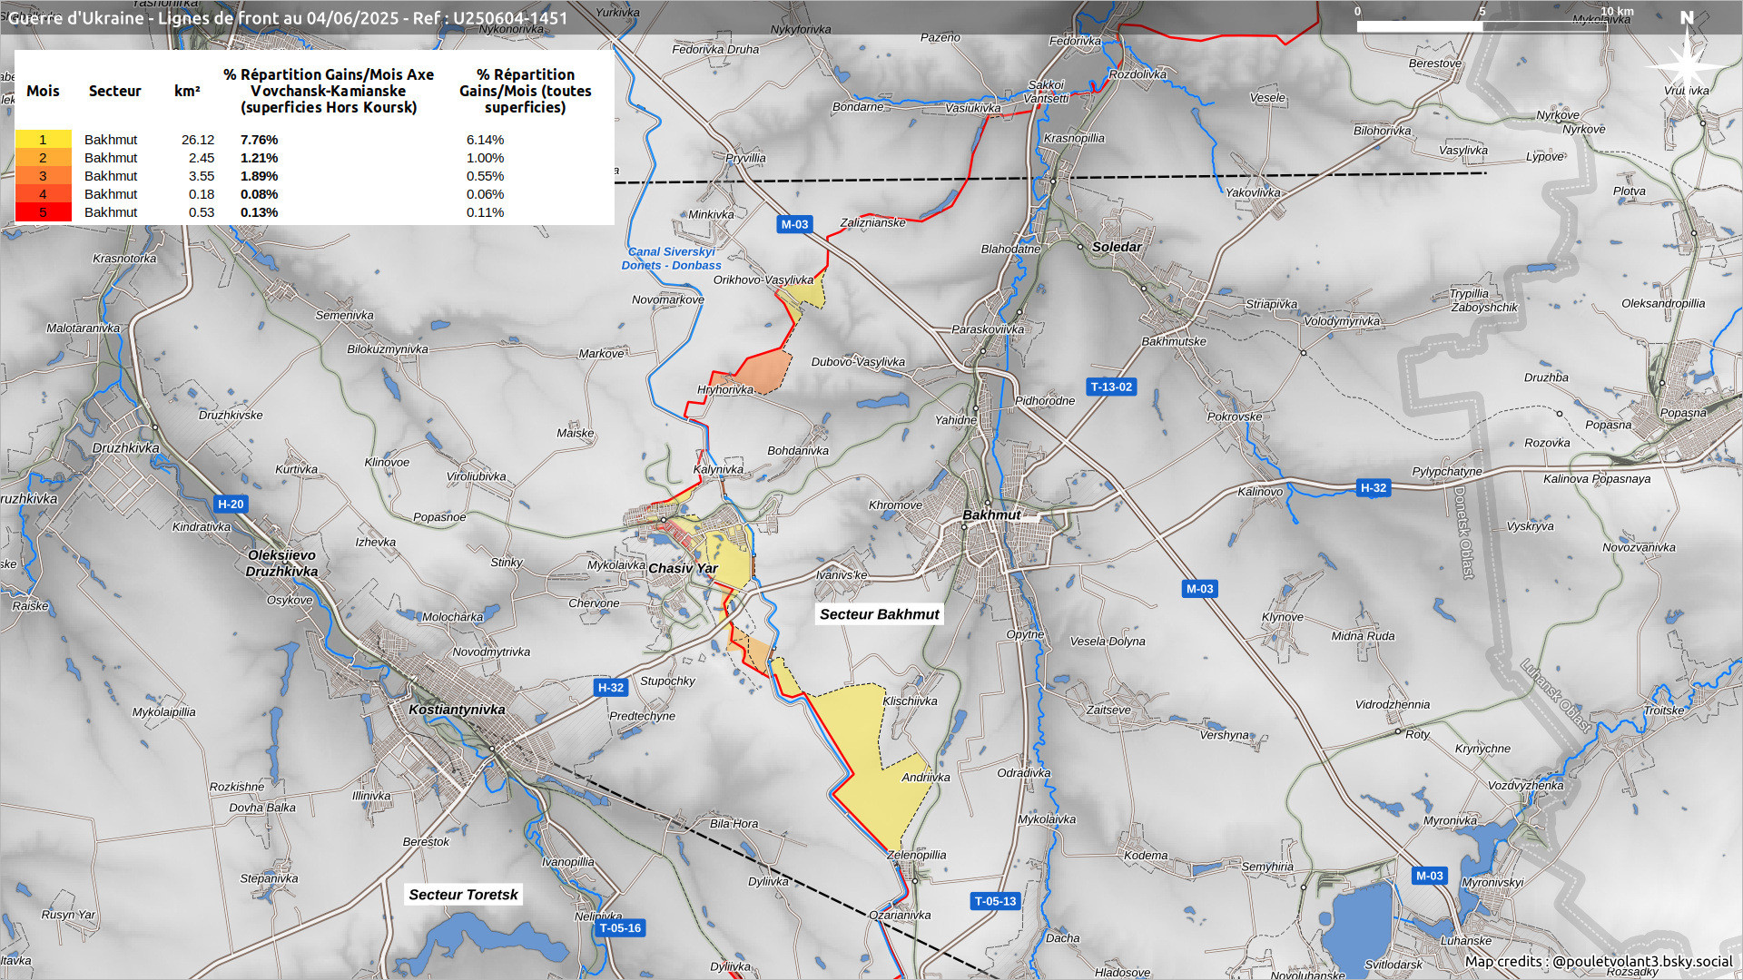Click the Soledar town label

[x=1117, y=247]
